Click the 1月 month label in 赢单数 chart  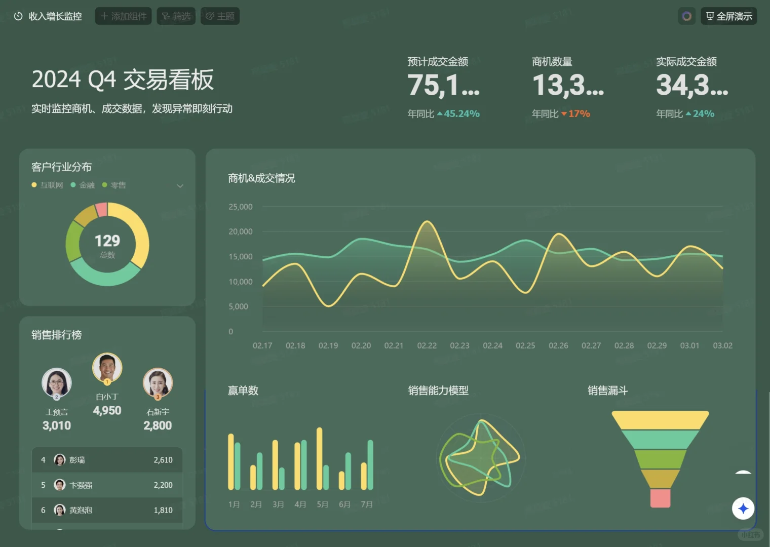(x=234, y=504)
